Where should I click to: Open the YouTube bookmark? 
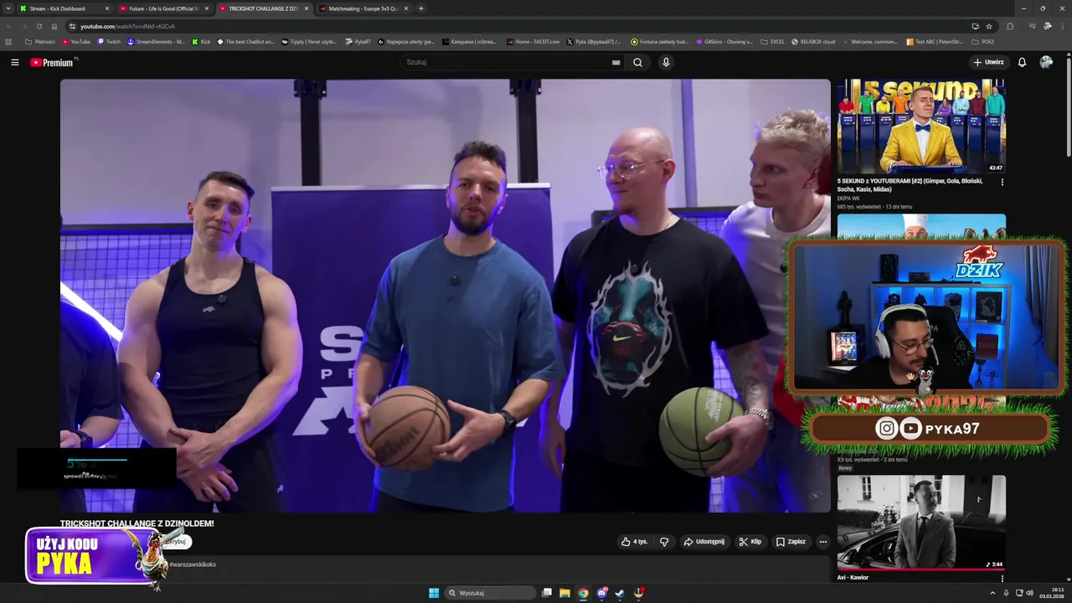[76, 41]
